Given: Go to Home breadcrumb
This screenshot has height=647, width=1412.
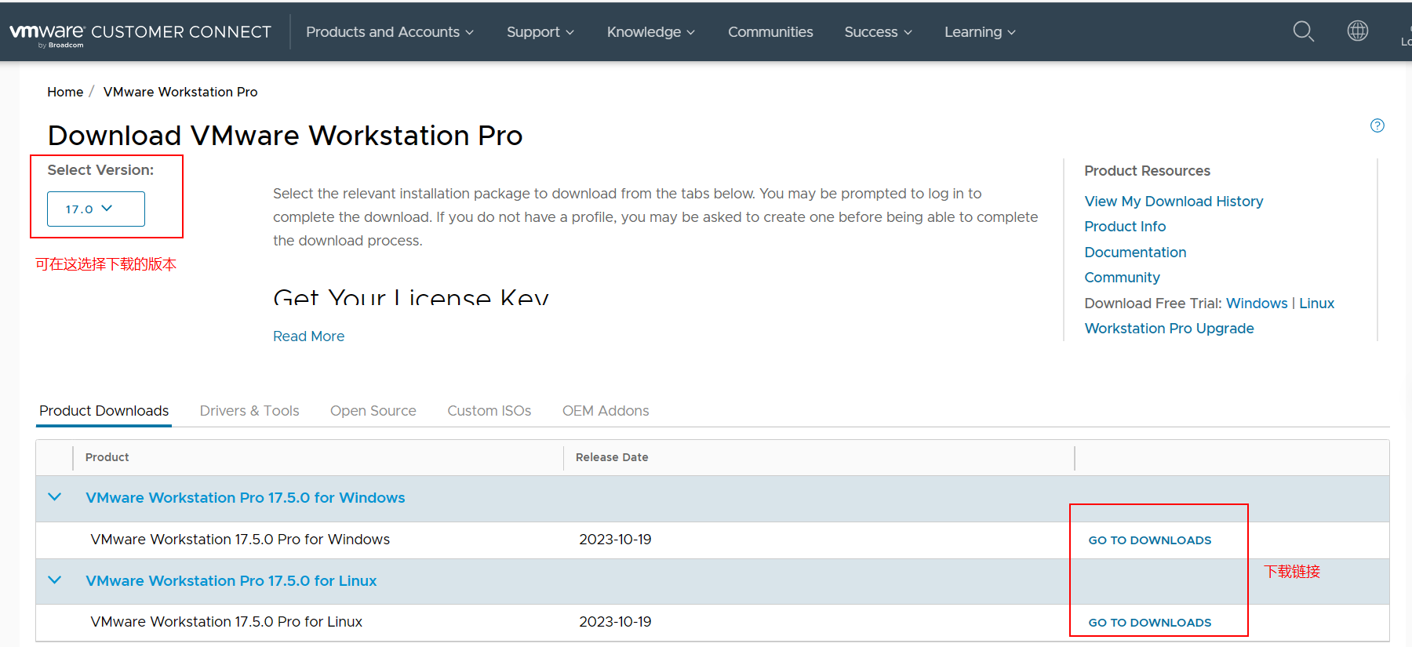Looking at the screenshot, I should [x=65, y=92].
